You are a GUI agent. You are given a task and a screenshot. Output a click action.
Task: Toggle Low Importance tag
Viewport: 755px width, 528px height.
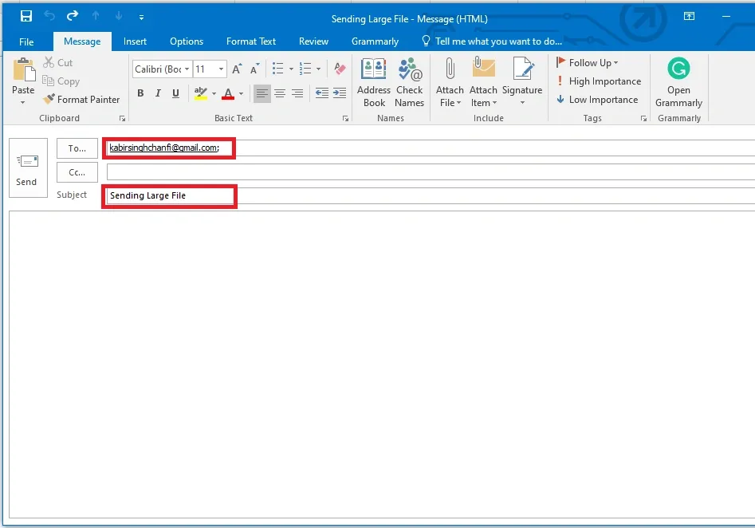[597, 99]
